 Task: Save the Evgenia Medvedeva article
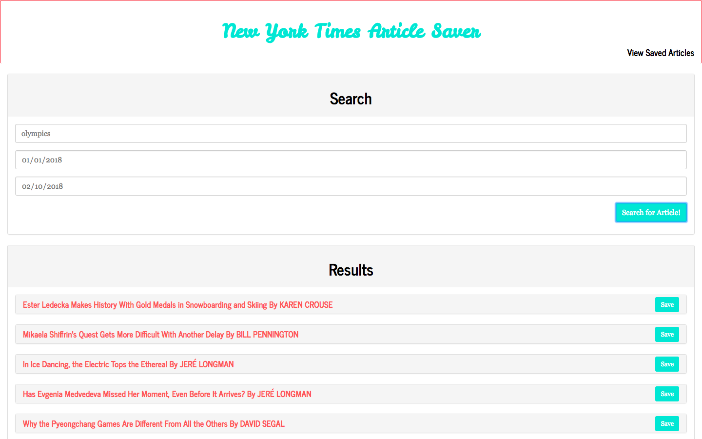(667, 394)
